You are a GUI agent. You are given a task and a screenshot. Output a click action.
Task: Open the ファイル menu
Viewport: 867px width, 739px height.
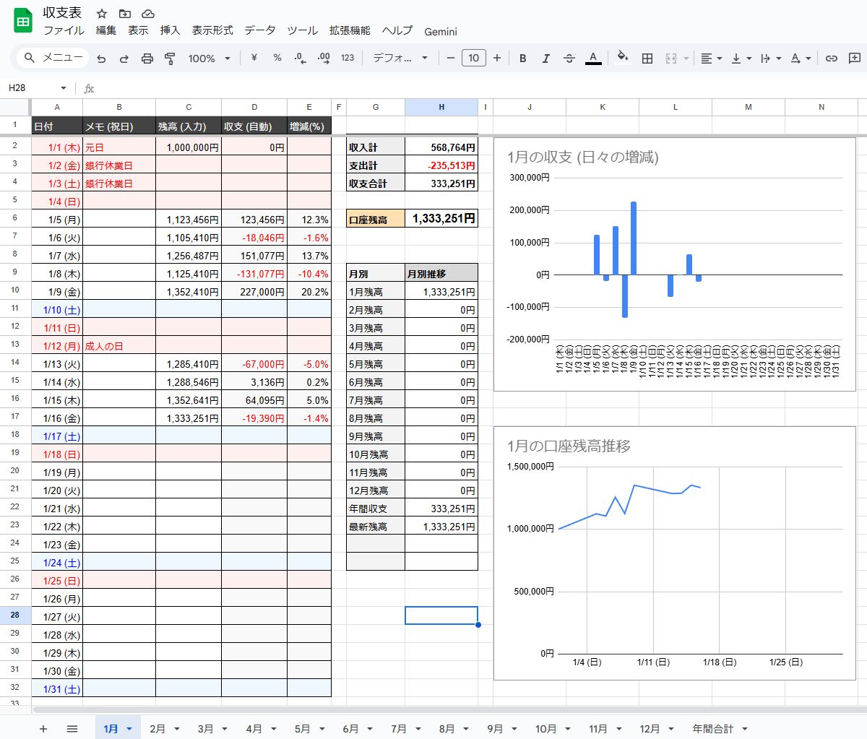click(x=64, y=30)
